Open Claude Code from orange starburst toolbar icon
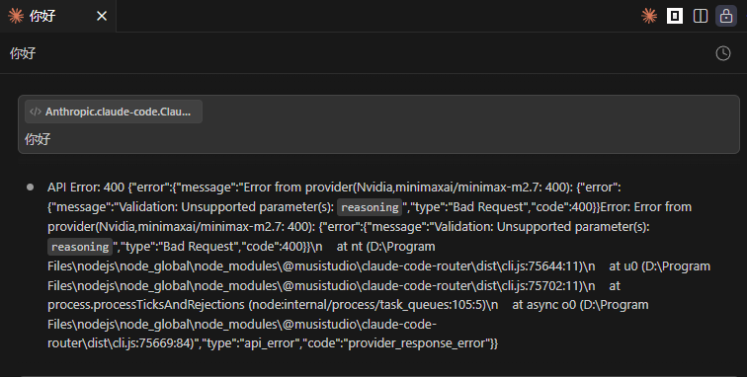 pyautogui.click(x=649, y=16)
